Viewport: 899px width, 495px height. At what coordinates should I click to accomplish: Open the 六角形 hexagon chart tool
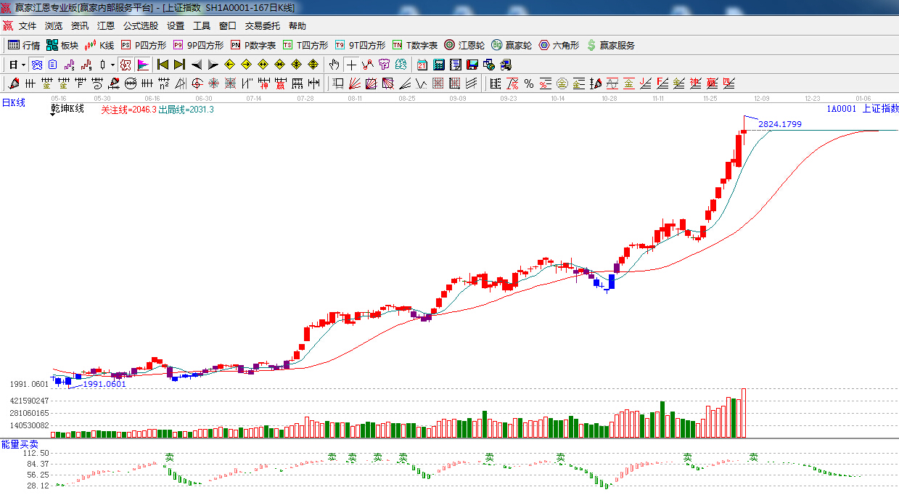559,45
